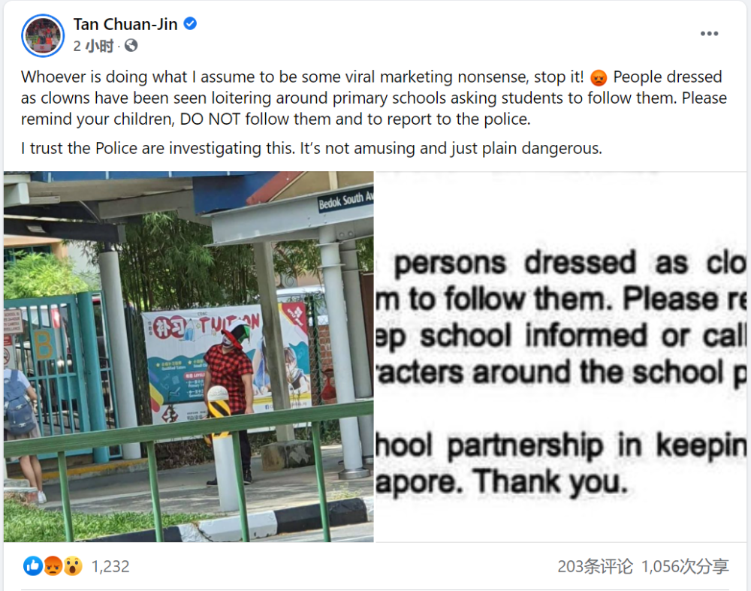Click the blue verified badge
Viewport: 751px width, 591px height.
tap(190, 23)
